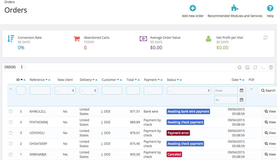Select the checkbox on order 3
Image resolution: width=277 pixels, height=160 pixels.
coord(11,133)
